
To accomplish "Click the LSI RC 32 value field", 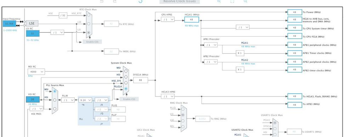I will [x=33, y=33].
